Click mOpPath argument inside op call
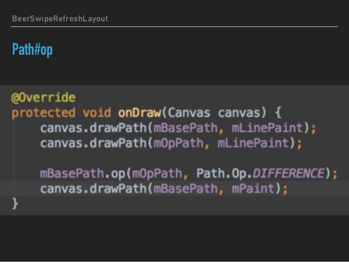Screen dimensions: 349x262 pyautogui.click(x=157, y=173)
